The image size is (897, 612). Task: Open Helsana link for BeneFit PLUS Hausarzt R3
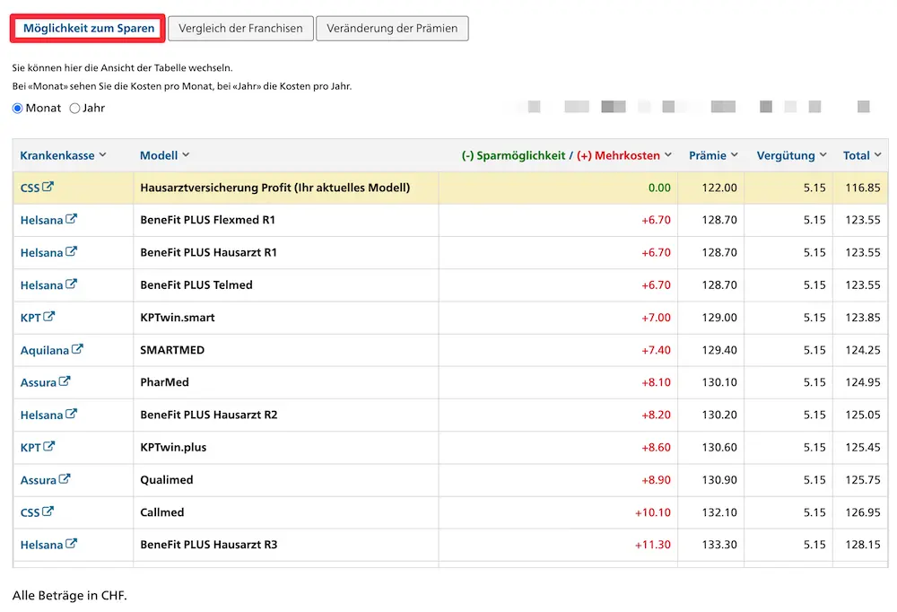coord(41,545)
